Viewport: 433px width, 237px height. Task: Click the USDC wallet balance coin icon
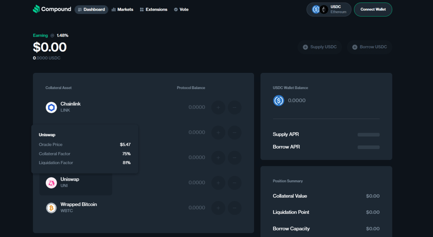coord(279,101)
